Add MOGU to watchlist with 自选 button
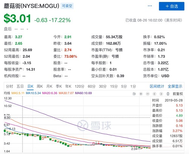The height and width of the screenshot is (154, 189). tap(172, 6)
